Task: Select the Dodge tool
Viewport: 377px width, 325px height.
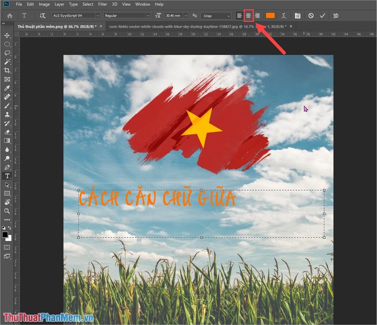Action: [x=7, y=158]
